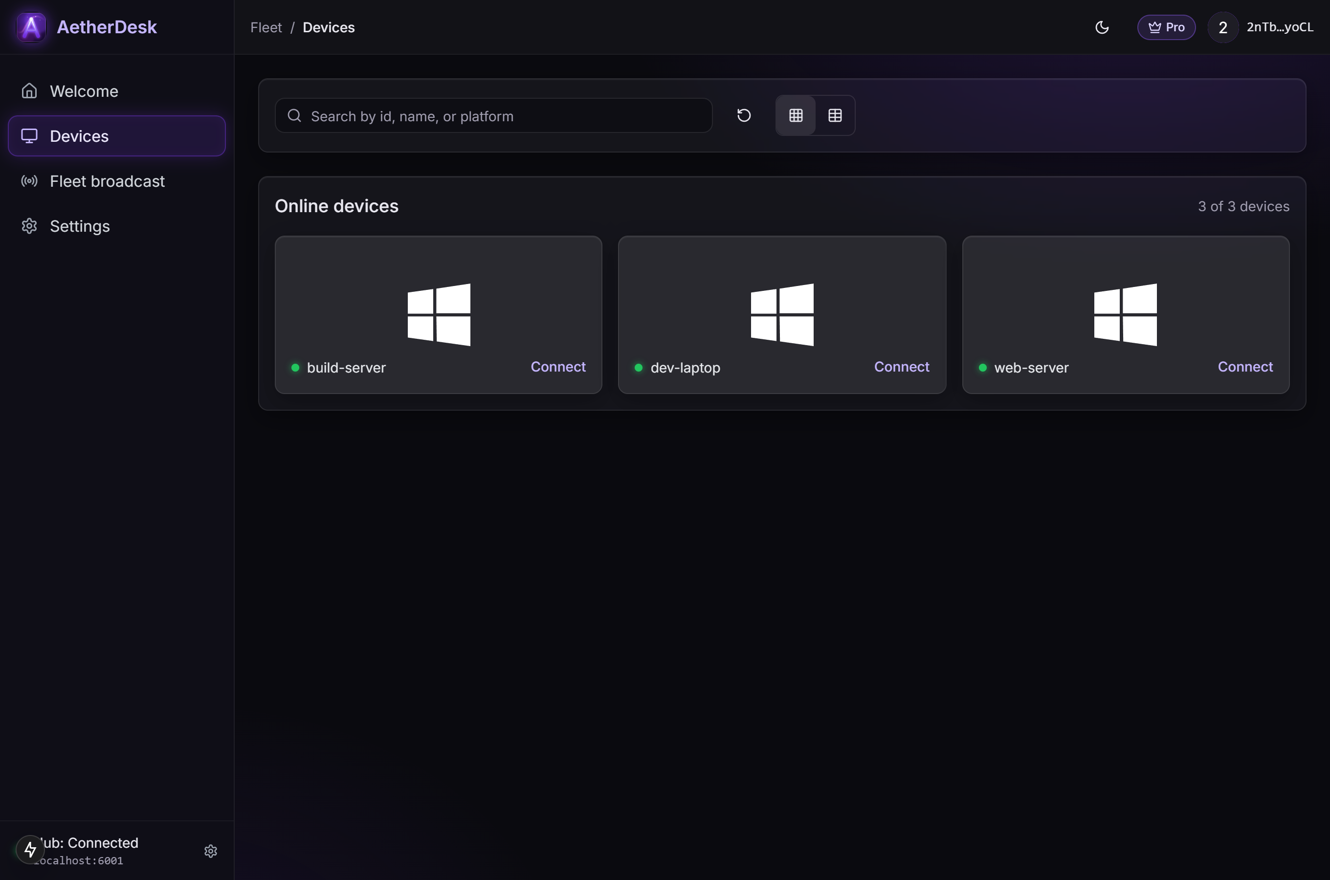Open Fleet broadcast in the sidebar
The width and height of the screenshot is (1330, 880).
pyautogui.click(x=117, y=181)
